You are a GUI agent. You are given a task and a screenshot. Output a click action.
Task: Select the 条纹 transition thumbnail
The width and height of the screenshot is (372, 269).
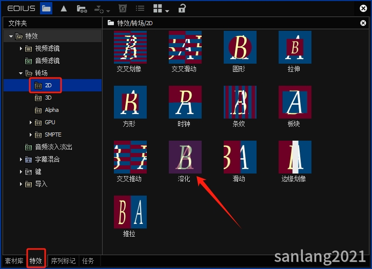point(240,102)
